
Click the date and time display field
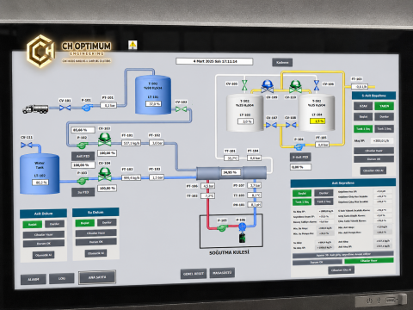click(214, 61)
